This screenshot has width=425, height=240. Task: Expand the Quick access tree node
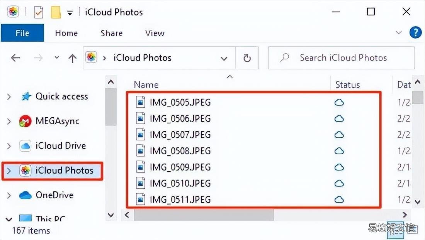pos(9,96)
